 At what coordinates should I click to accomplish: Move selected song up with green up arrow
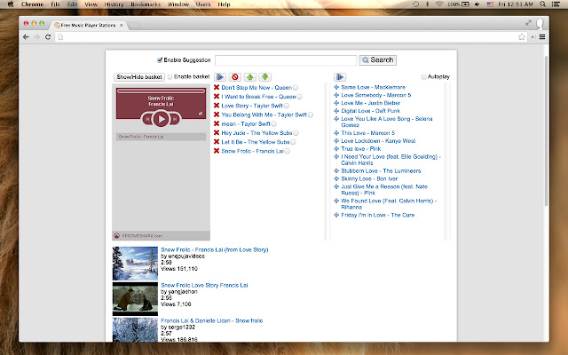click(x=250, y=77)
